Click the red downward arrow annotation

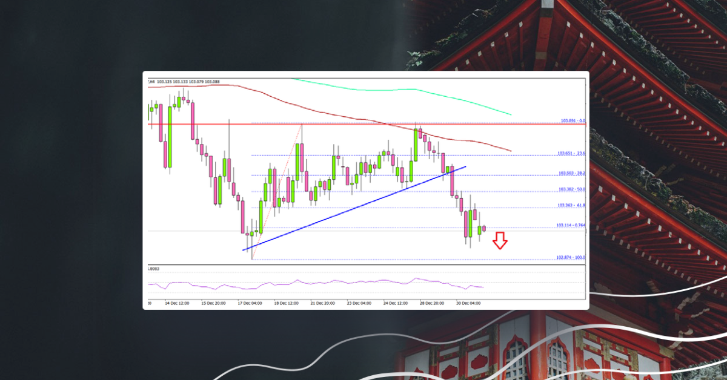499,241
